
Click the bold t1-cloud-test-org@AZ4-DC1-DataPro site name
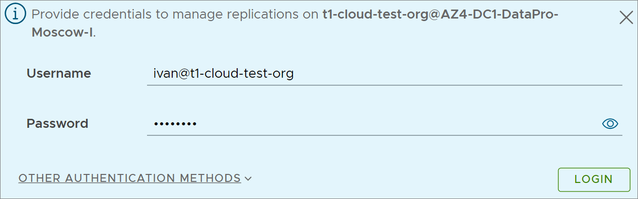441,15
